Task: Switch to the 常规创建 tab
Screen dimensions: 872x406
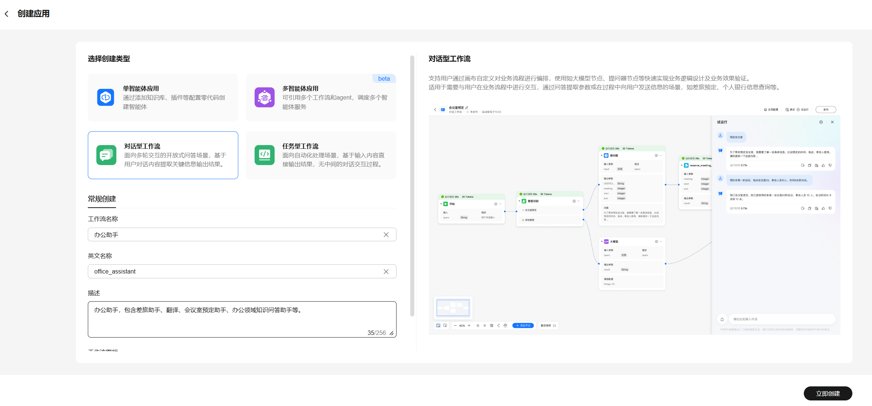Action: click(102, 199)
